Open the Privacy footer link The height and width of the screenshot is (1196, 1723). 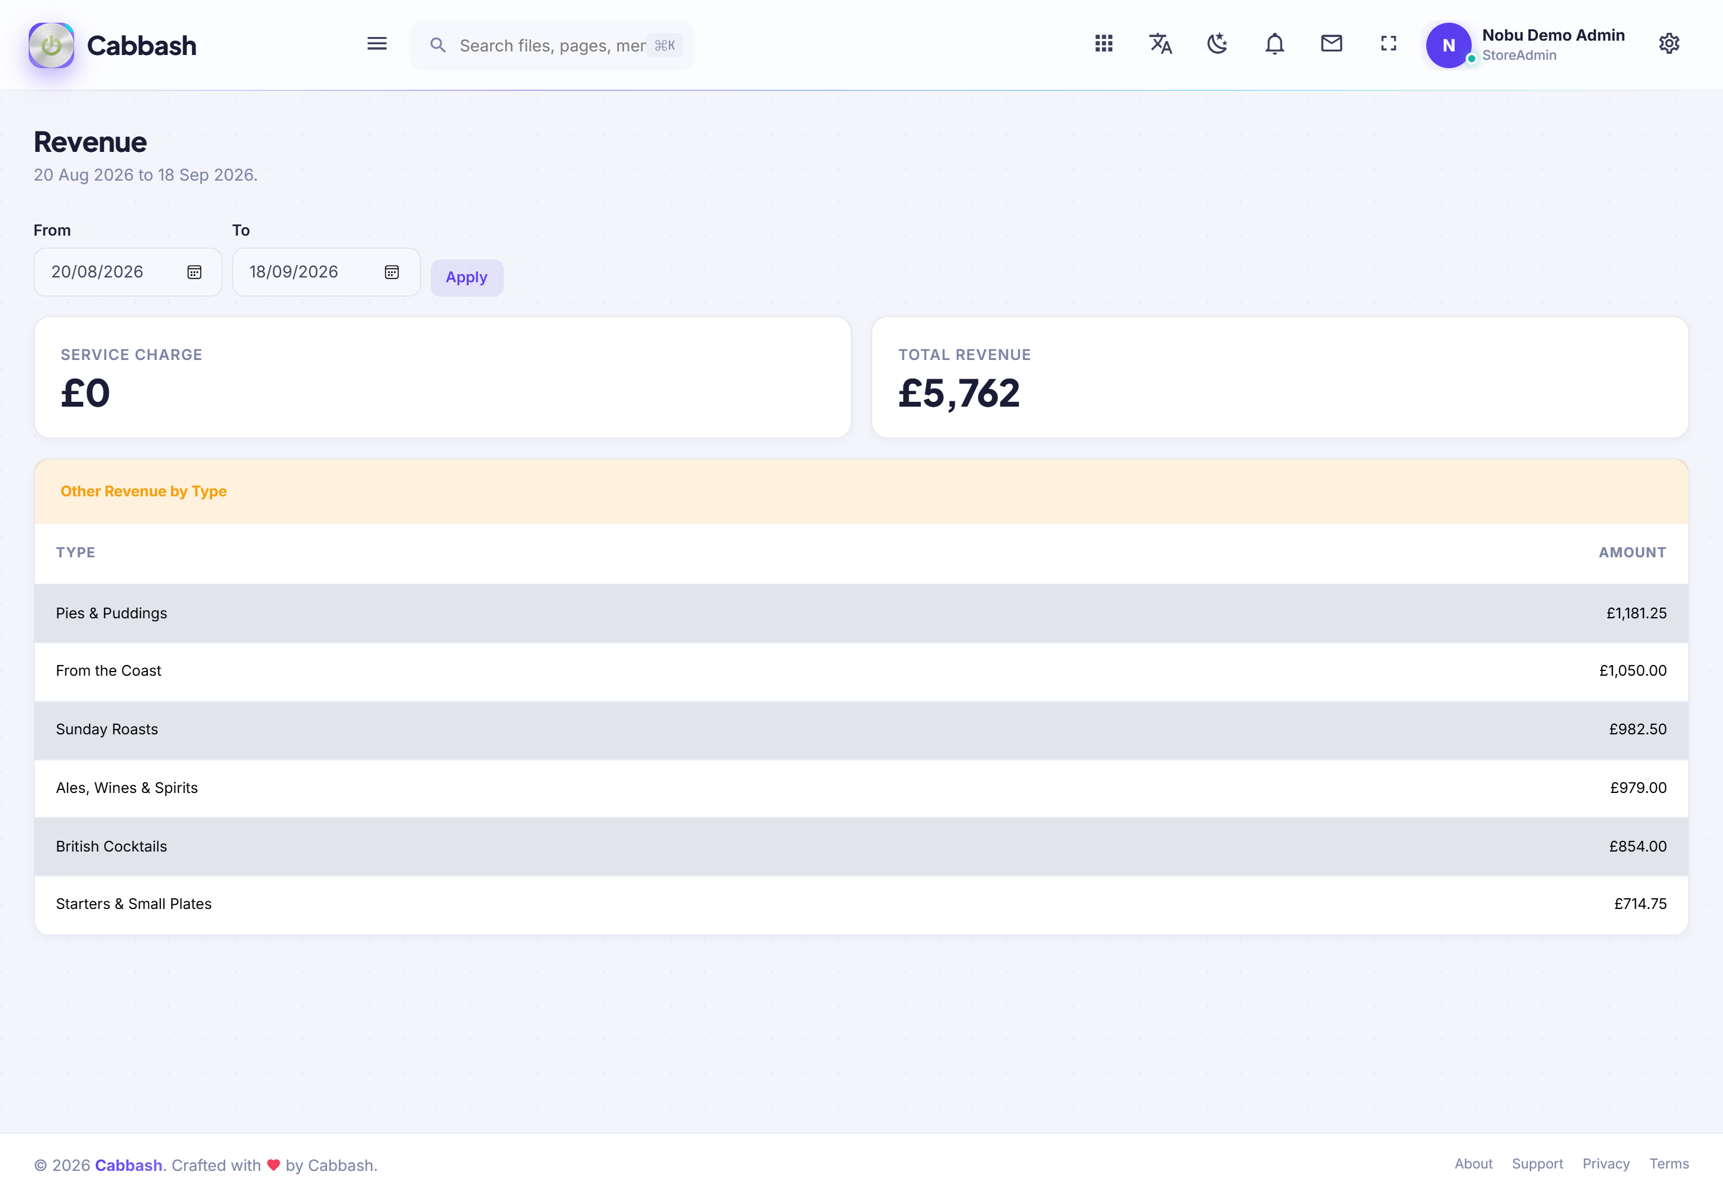point(1606,1164)
